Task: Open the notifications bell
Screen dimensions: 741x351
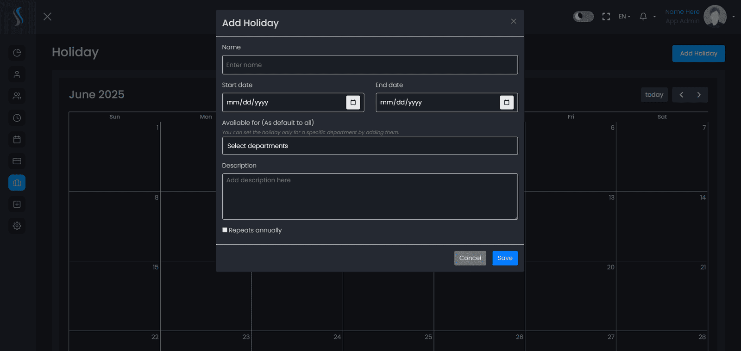Action: pyautogui.click(x=643, y=17)
